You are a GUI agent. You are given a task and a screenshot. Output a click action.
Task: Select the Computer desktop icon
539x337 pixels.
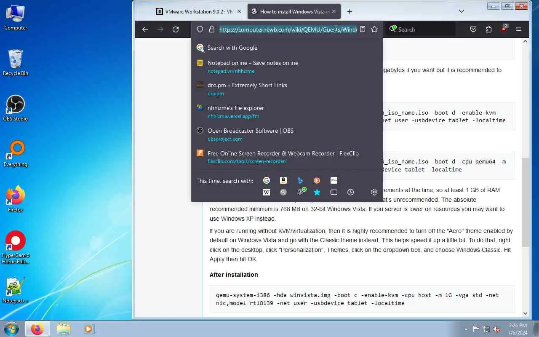16,18
